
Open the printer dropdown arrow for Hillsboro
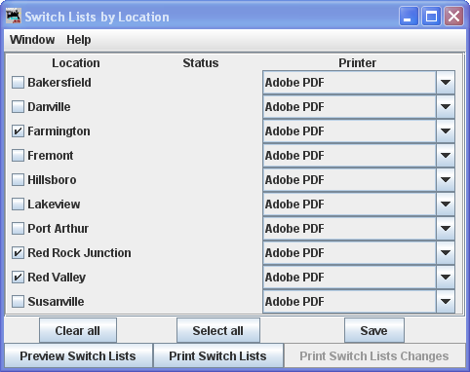(446, 180)
